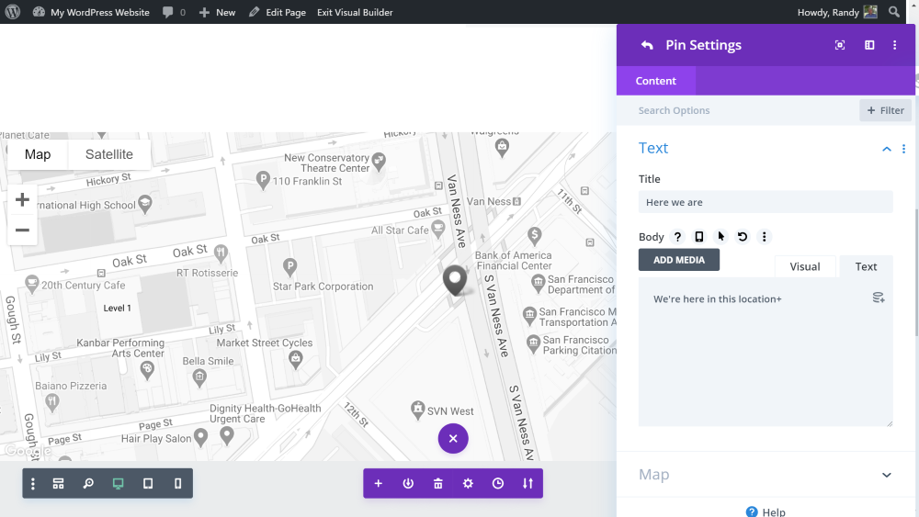Switch map view to Map
Image resolution: width=919 pixels, height=517 pixels.
[x=38, y=154]
